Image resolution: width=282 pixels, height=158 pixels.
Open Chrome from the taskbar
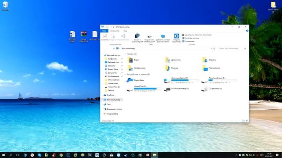(x=61, y=155)
